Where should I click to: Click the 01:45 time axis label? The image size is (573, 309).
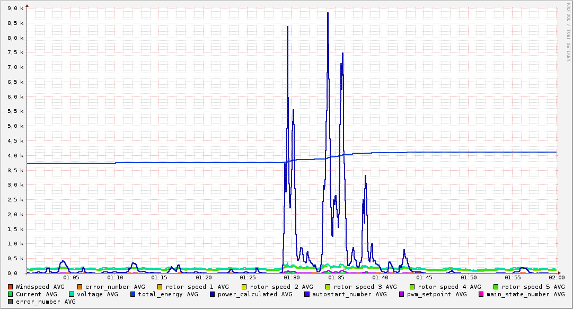click(x=424, y=278)
